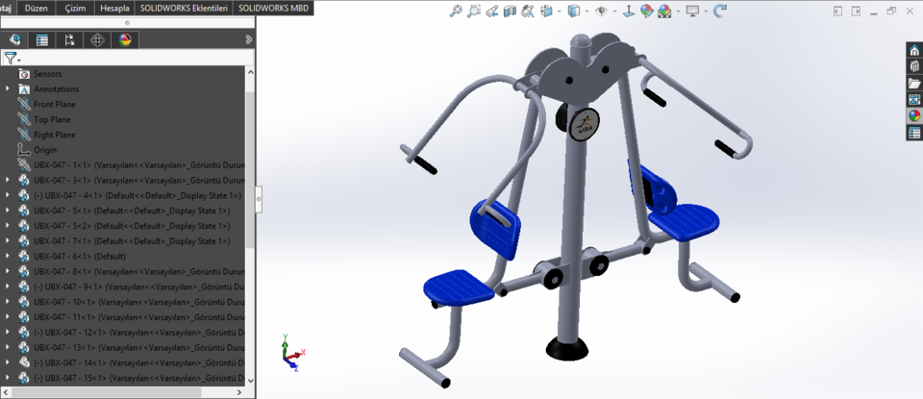Screen dimensions: 923x399
Task: Click icon of (-) UBX-047 - 12<1>
Action: click(23, 333)
